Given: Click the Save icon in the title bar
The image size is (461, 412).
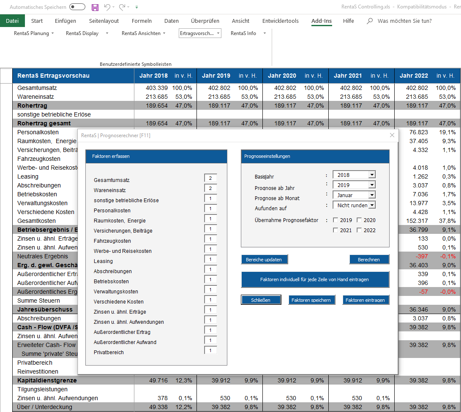Looking at the screenshot, I should tap(95, 7).
